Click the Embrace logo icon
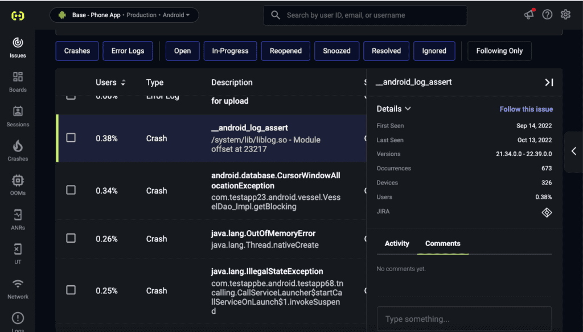 point(18,15)
